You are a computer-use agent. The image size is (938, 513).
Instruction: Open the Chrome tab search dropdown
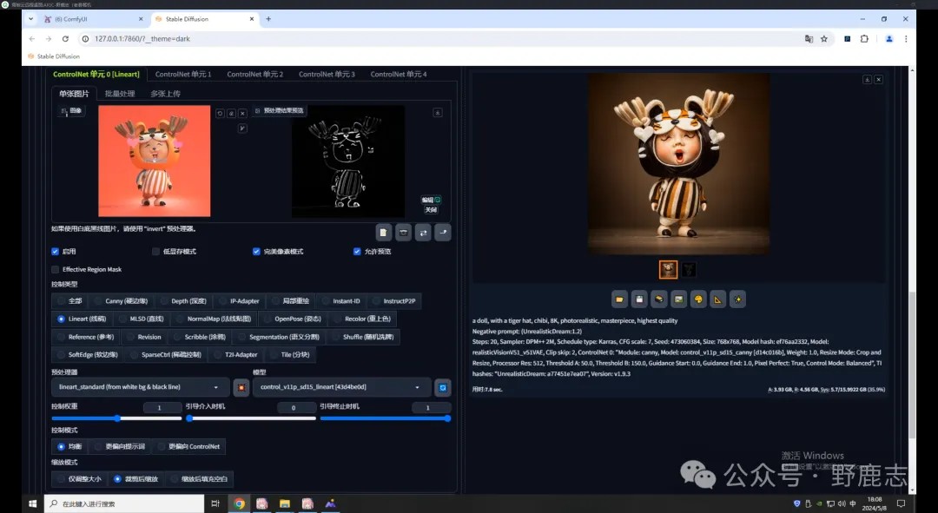pyautogui.click(x=30, y=19)
